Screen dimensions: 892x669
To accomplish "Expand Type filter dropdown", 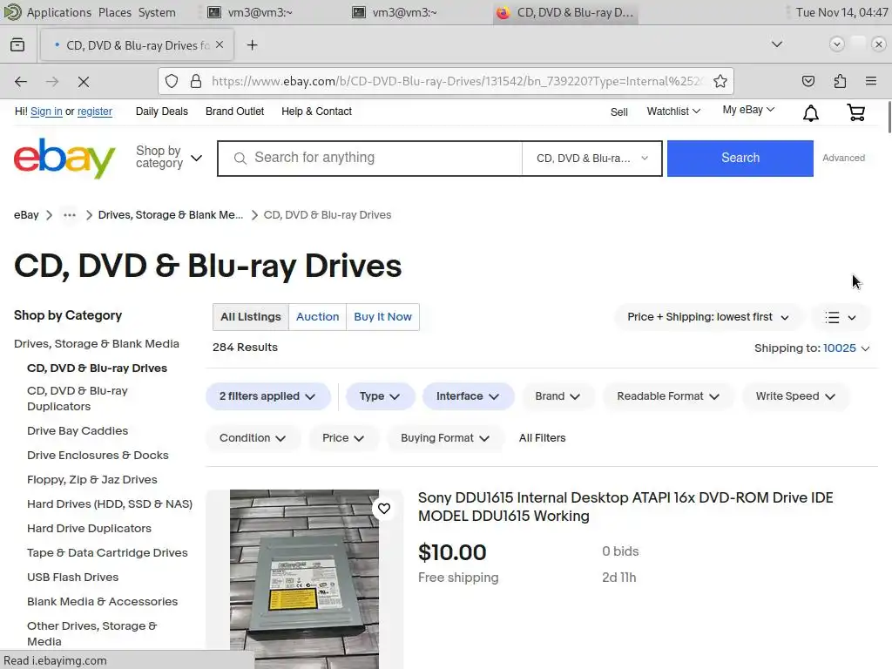I will tap(380, 396).
